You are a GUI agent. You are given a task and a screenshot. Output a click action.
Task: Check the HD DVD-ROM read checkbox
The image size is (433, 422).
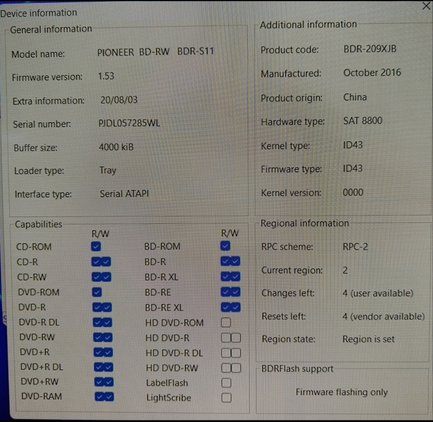coord(226,322)
